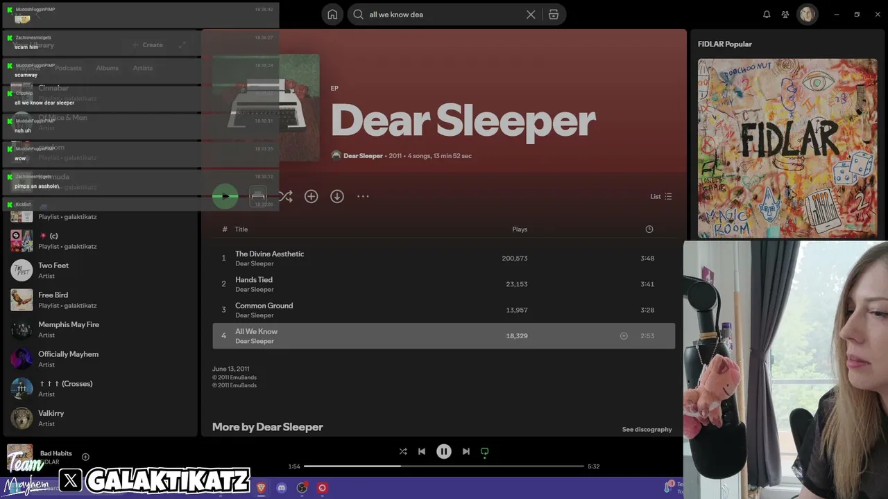888x499 pixels.
Task: Open the Free Bird playlist
Action: (x=101, y=300)
